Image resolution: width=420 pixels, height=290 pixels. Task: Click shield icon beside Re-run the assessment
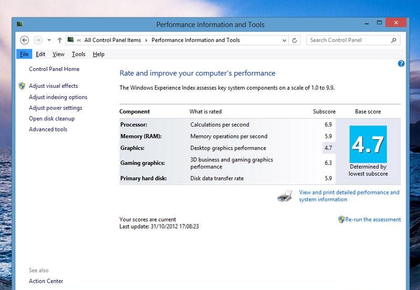[x=341, y=220]
